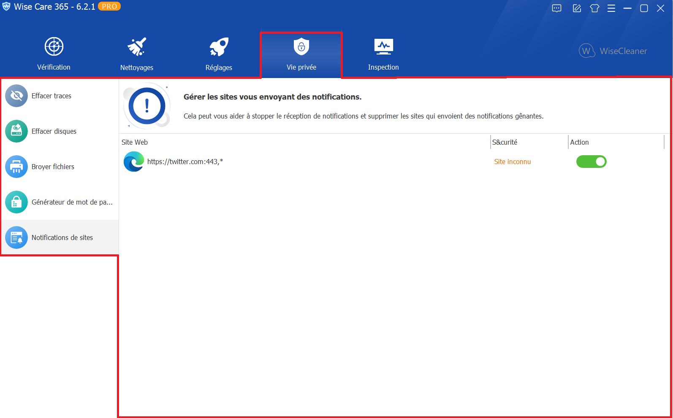
Task: Click the Wise Care 365 shield logo
Action: [x=6, y=7]
